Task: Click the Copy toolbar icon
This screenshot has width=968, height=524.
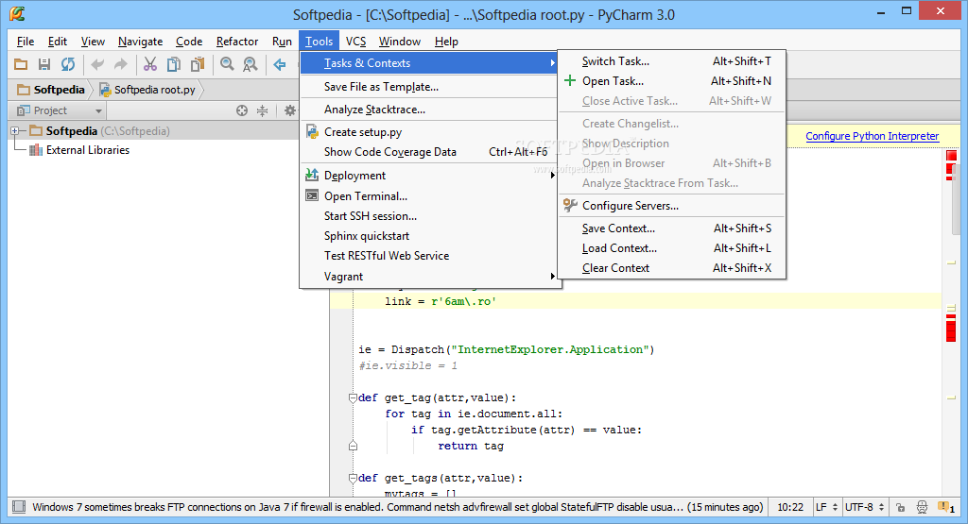Action: (174, 64)
